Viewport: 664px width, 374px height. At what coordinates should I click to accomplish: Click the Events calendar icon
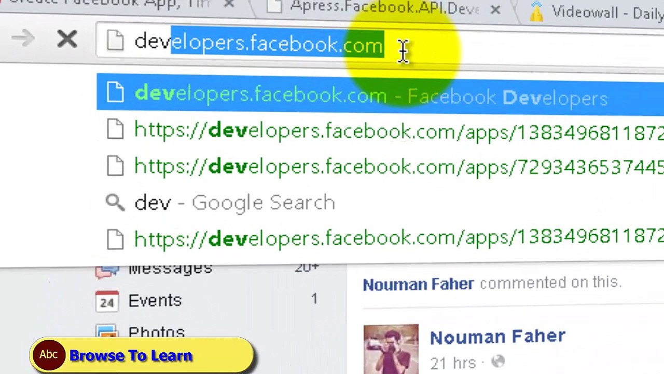click(106, 301)
